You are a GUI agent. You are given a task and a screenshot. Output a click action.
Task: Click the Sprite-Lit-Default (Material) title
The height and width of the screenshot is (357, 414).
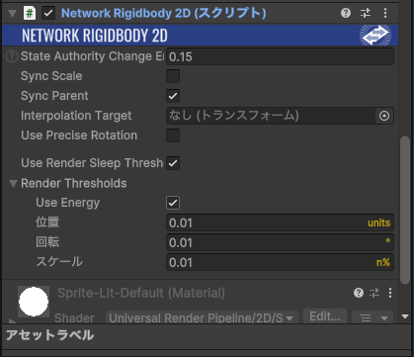tap(141, 293)
